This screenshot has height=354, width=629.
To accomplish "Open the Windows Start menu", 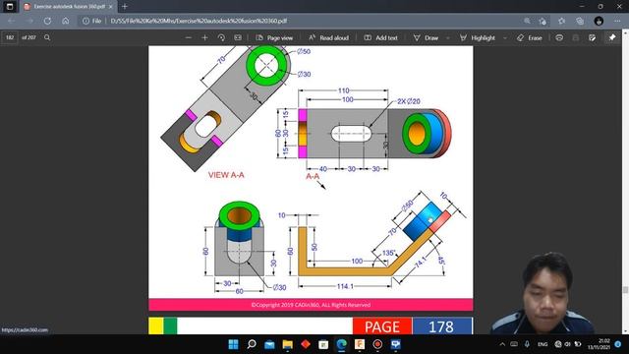I will pos(233,344).
